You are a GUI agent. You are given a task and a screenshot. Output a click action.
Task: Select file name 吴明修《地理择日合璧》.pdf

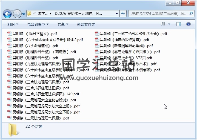35,58
